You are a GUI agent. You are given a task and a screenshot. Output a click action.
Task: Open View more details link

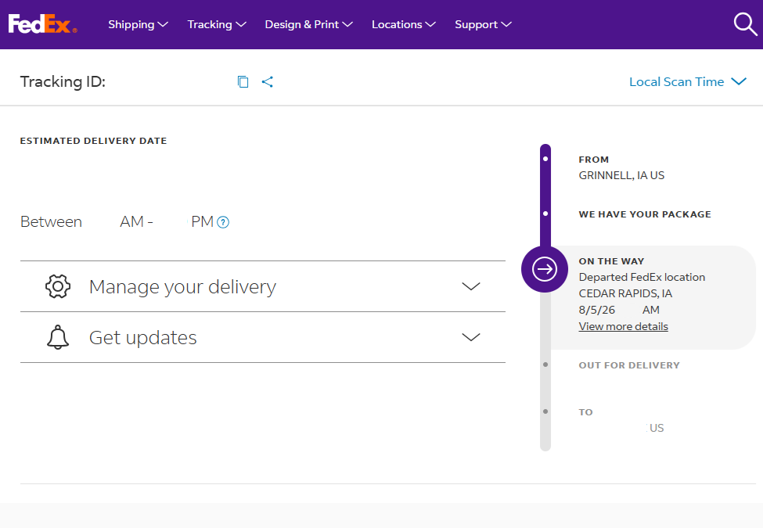click(x=623, y=326)
